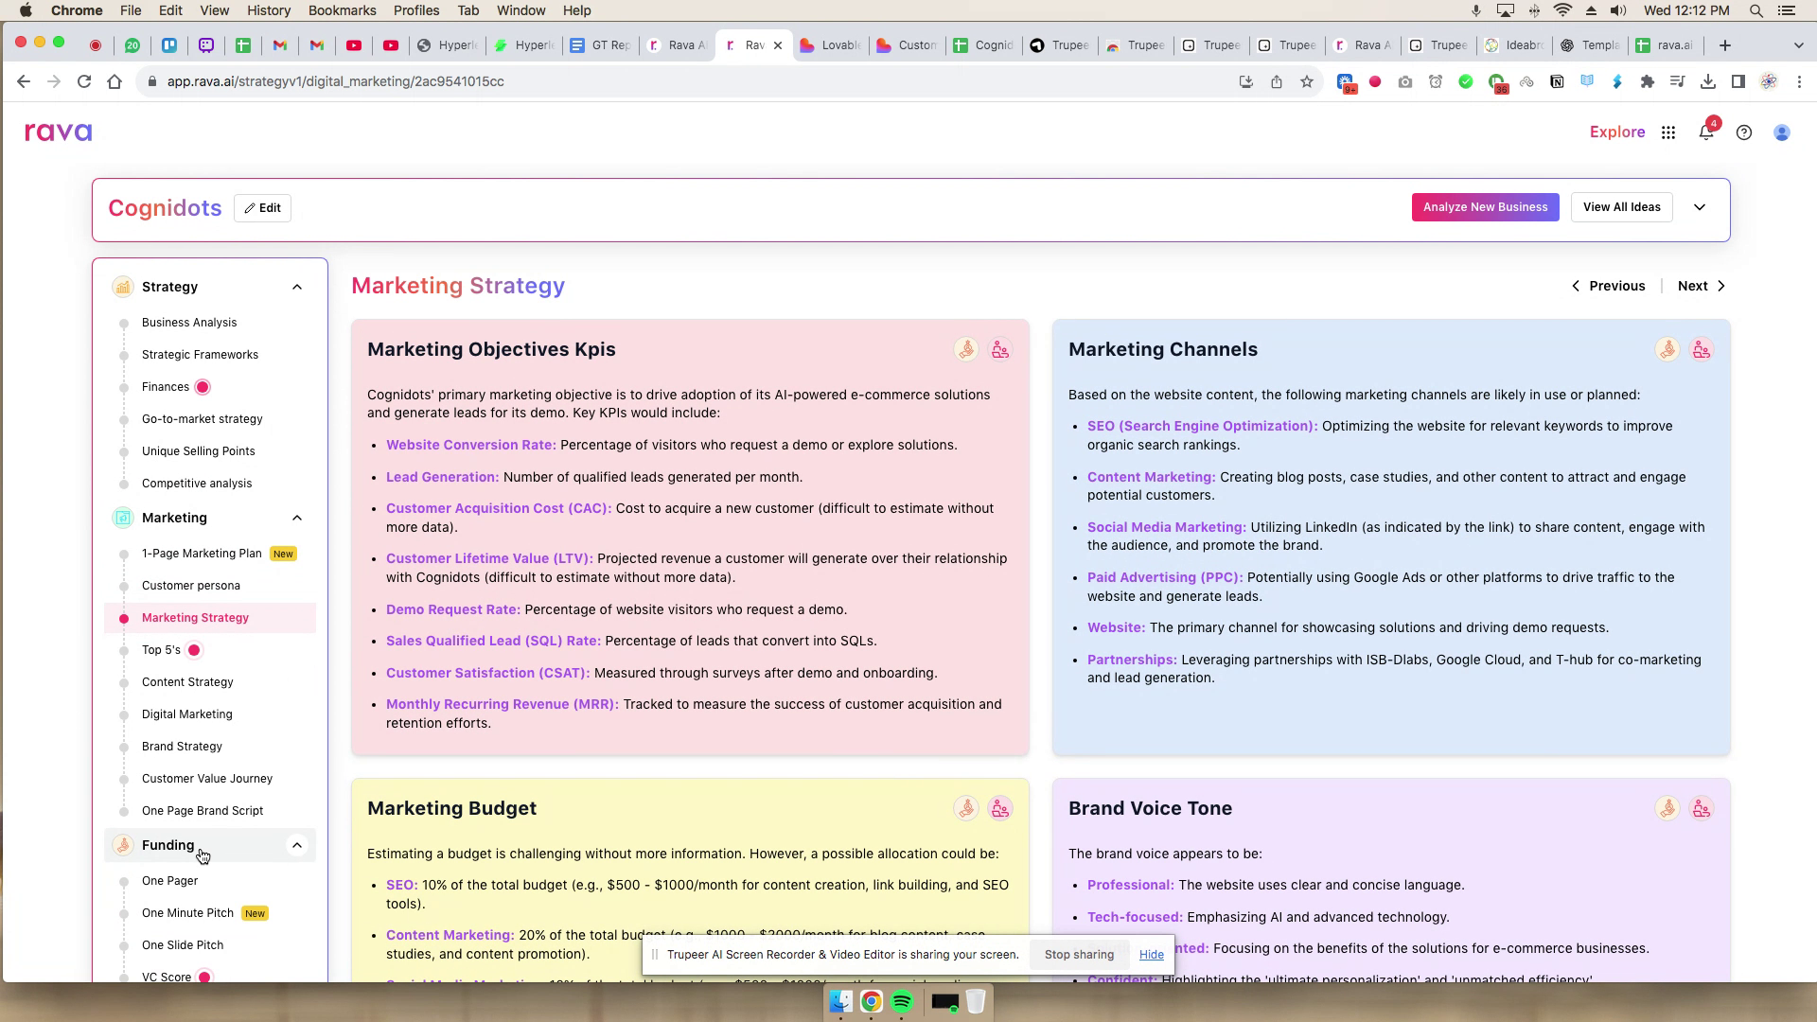1817x1022 pixels.
Task: Open the Bookmarks menu in the menu bar
Action: pos(343,10)
